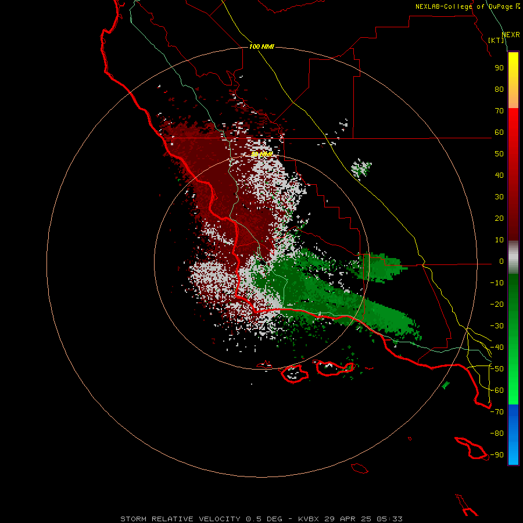Select the yellow-orange top segment of the color bar
Screen dimensions: 523x523
(x=513, y=80)
